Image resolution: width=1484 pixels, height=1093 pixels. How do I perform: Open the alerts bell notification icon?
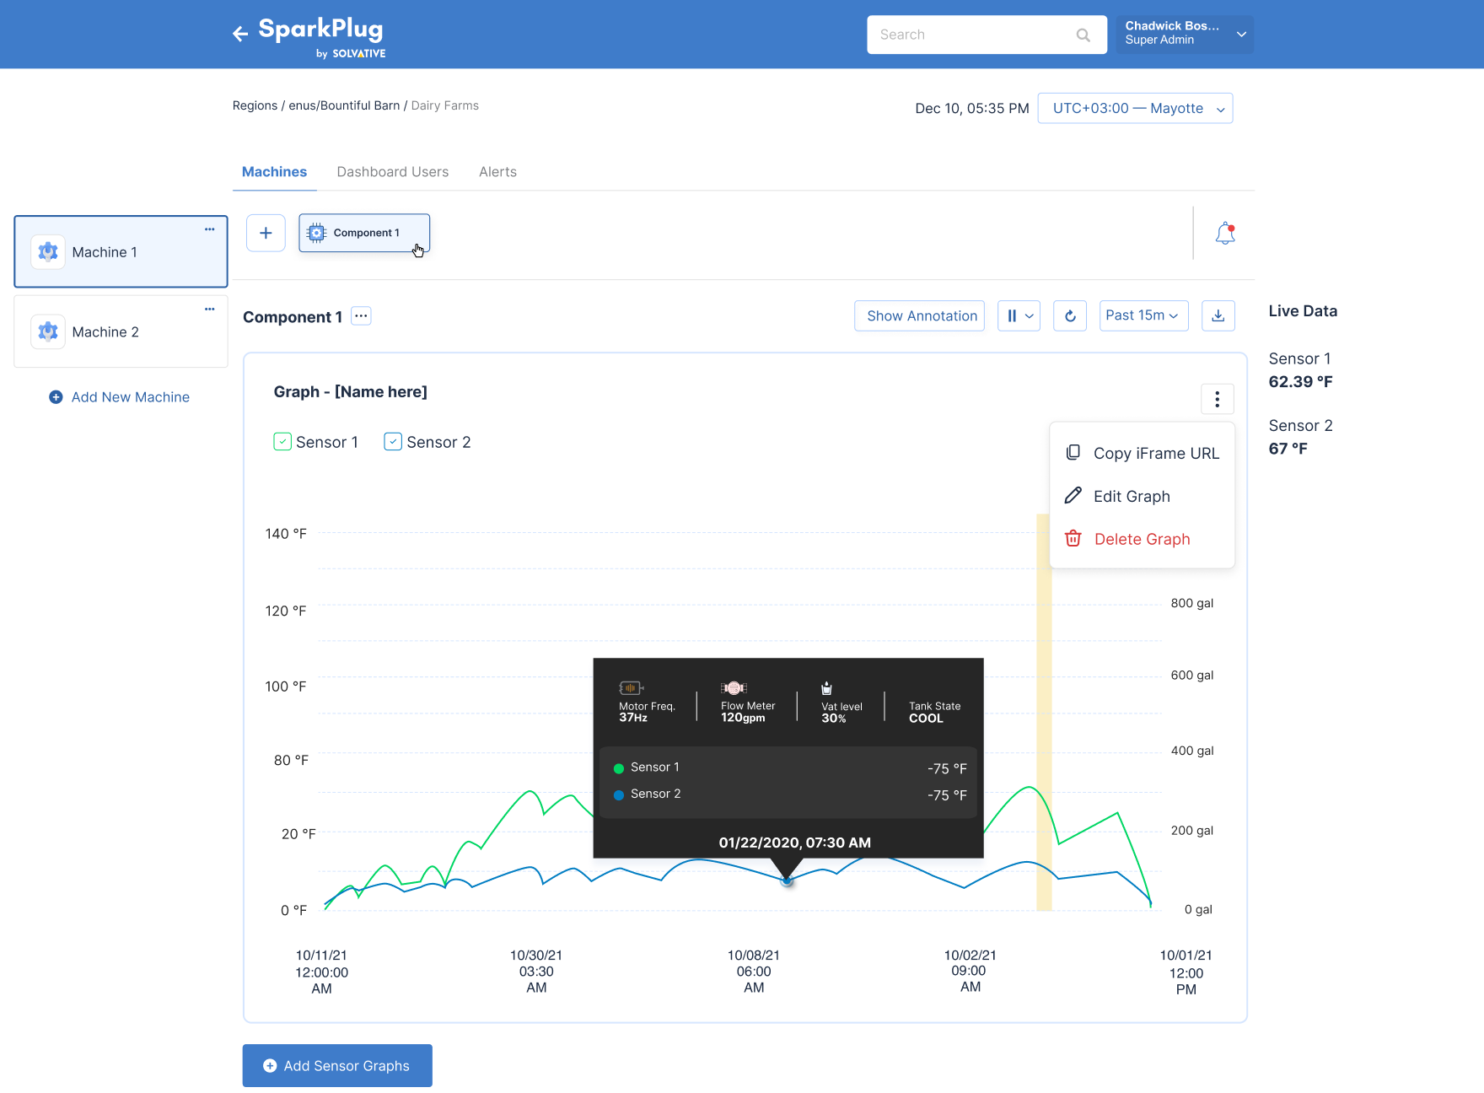click(x=1224, y=234)
